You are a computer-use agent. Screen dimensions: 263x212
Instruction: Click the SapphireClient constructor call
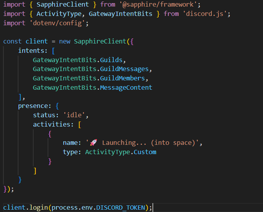point(100,41)
